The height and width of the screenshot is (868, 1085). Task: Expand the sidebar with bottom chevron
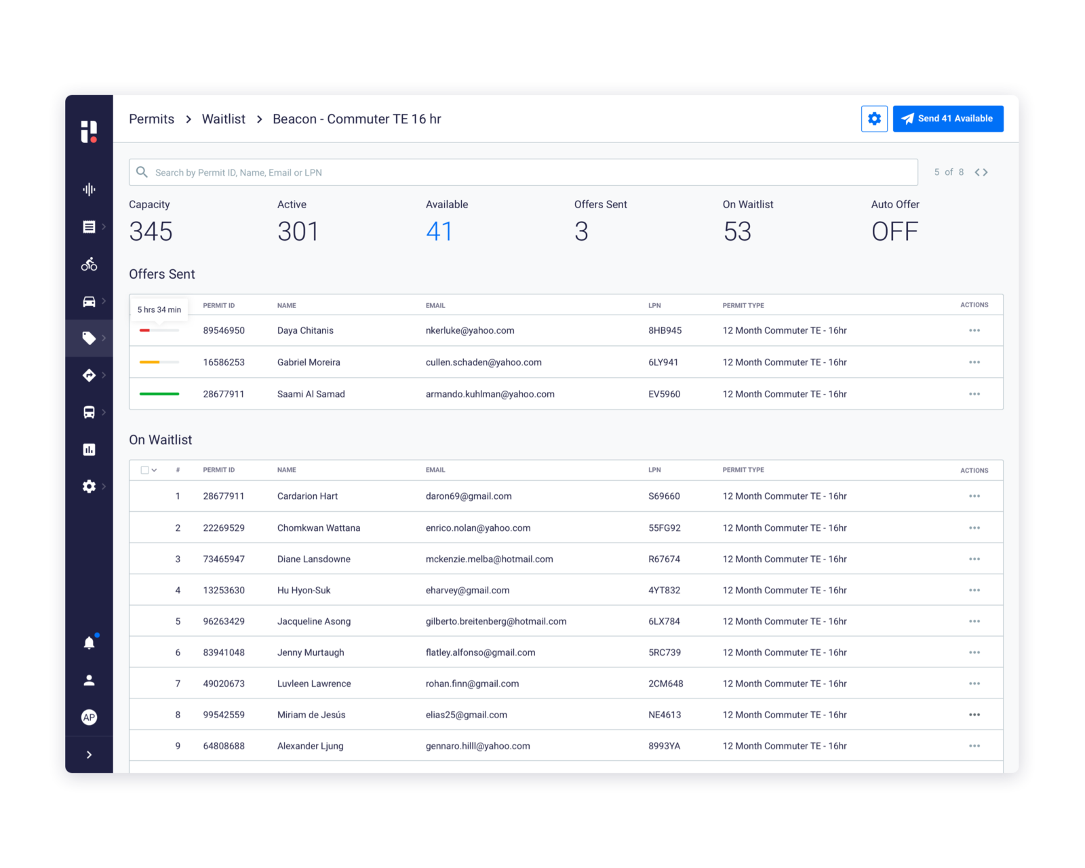pos(89,755)
